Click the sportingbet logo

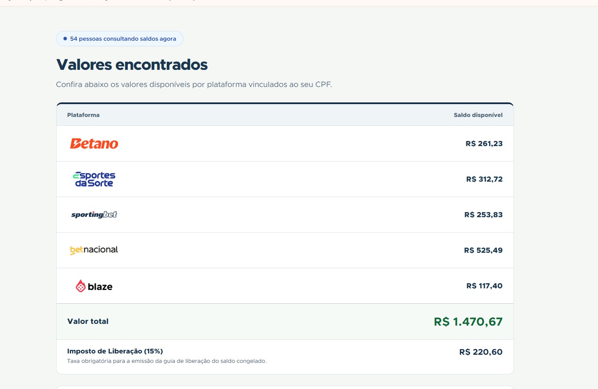coord(94,215)
